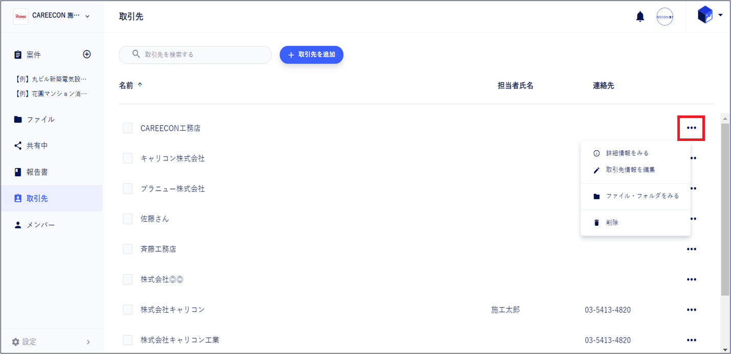The height and width of the screenshot is (354, 731).
Task: Open the メンバー members page
Action: point(40,225)
